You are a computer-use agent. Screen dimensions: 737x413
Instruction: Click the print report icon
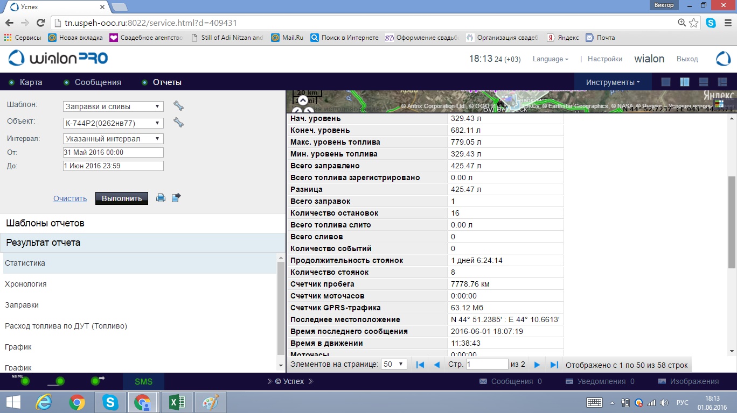(x=161, y=198)
